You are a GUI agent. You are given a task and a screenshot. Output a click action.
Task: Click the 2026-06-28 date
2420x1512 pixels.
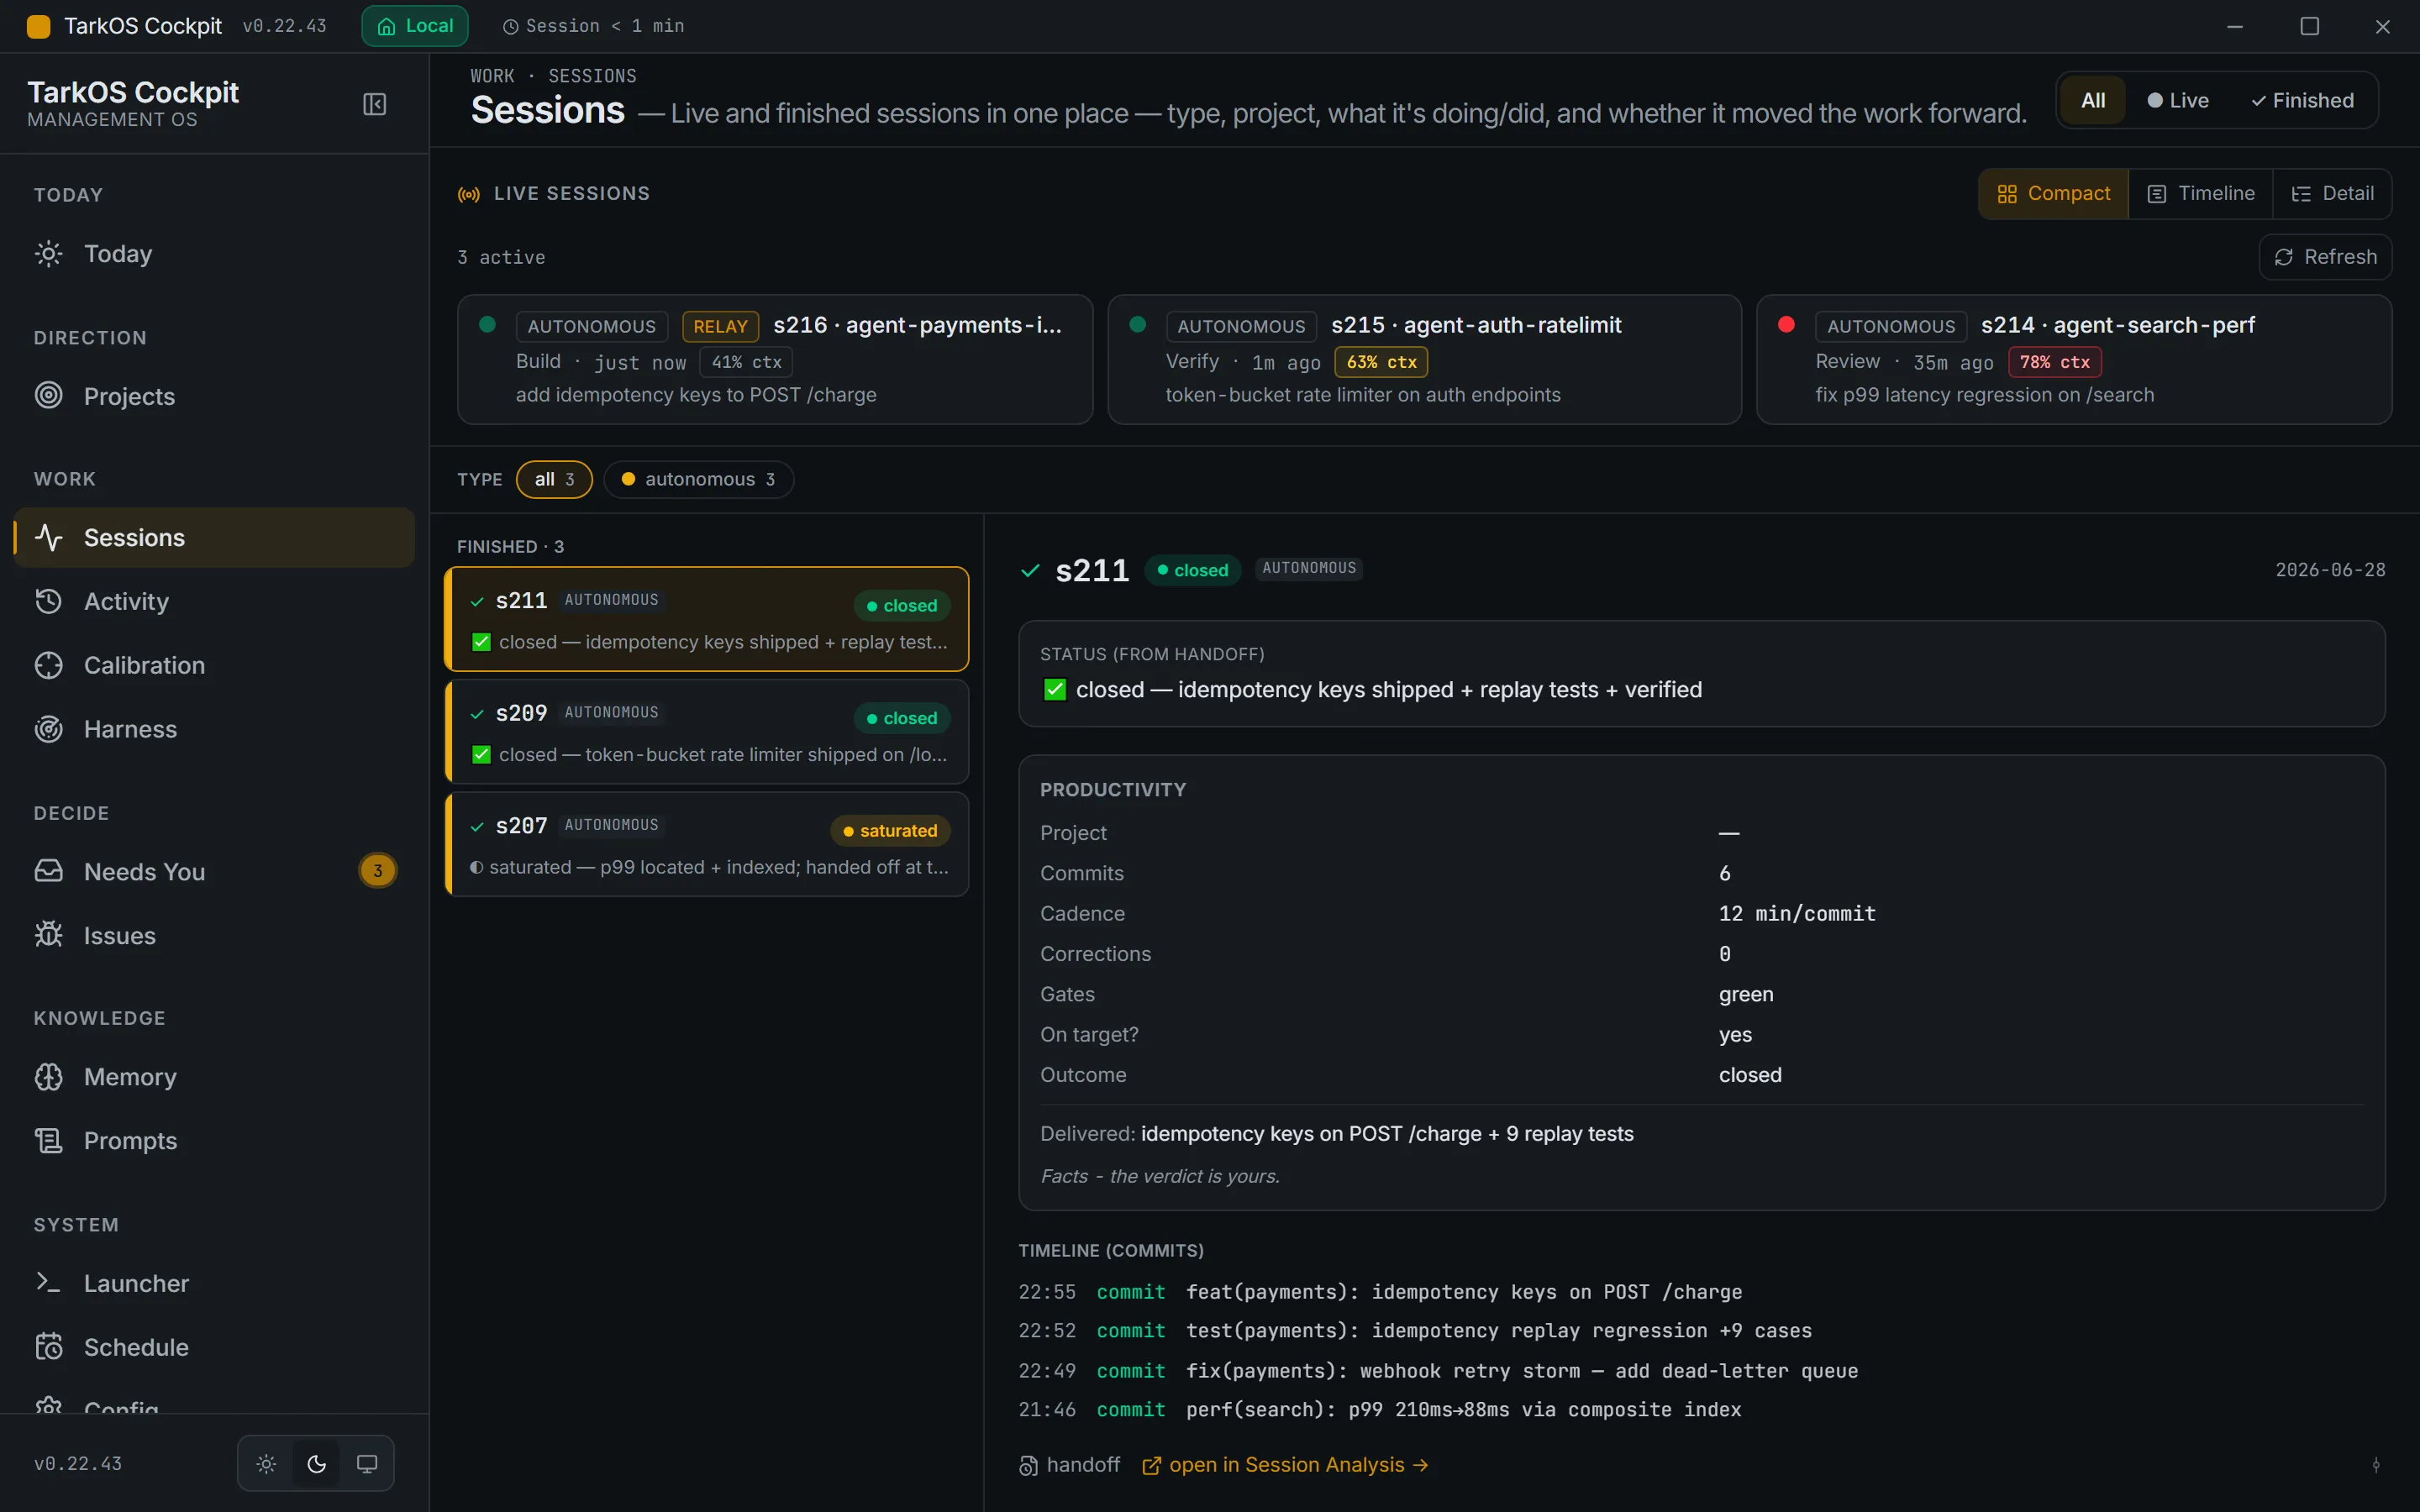tap(2330, 570)
